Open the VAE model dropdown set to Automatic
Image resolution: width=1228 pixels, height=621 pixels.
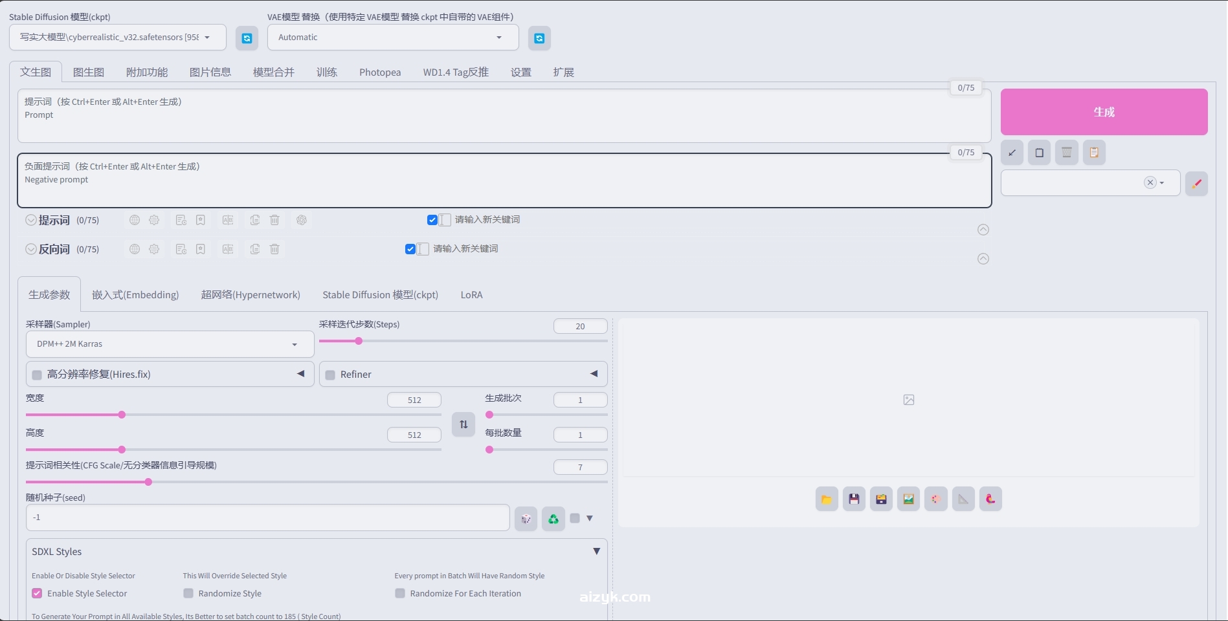(392, 37)
